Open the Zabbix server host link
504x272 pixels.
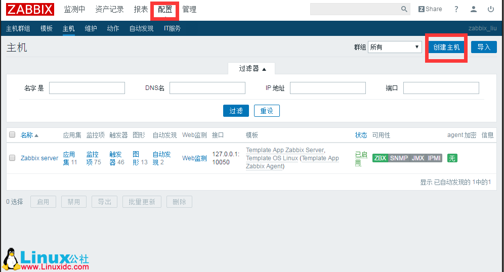39,158
